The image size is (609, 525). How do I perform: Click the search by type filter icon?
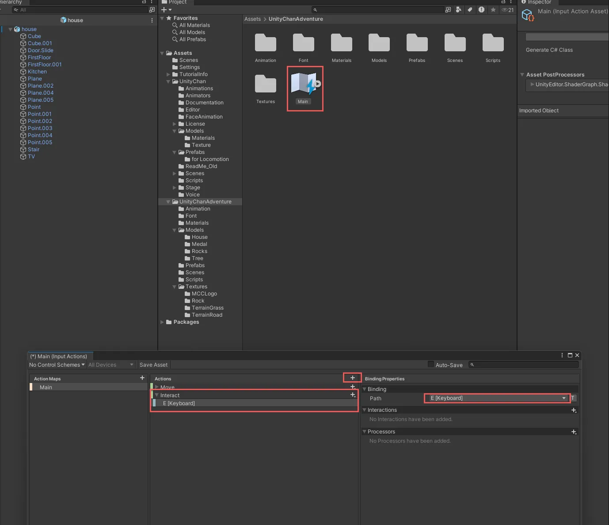click(x=459, y=10)
